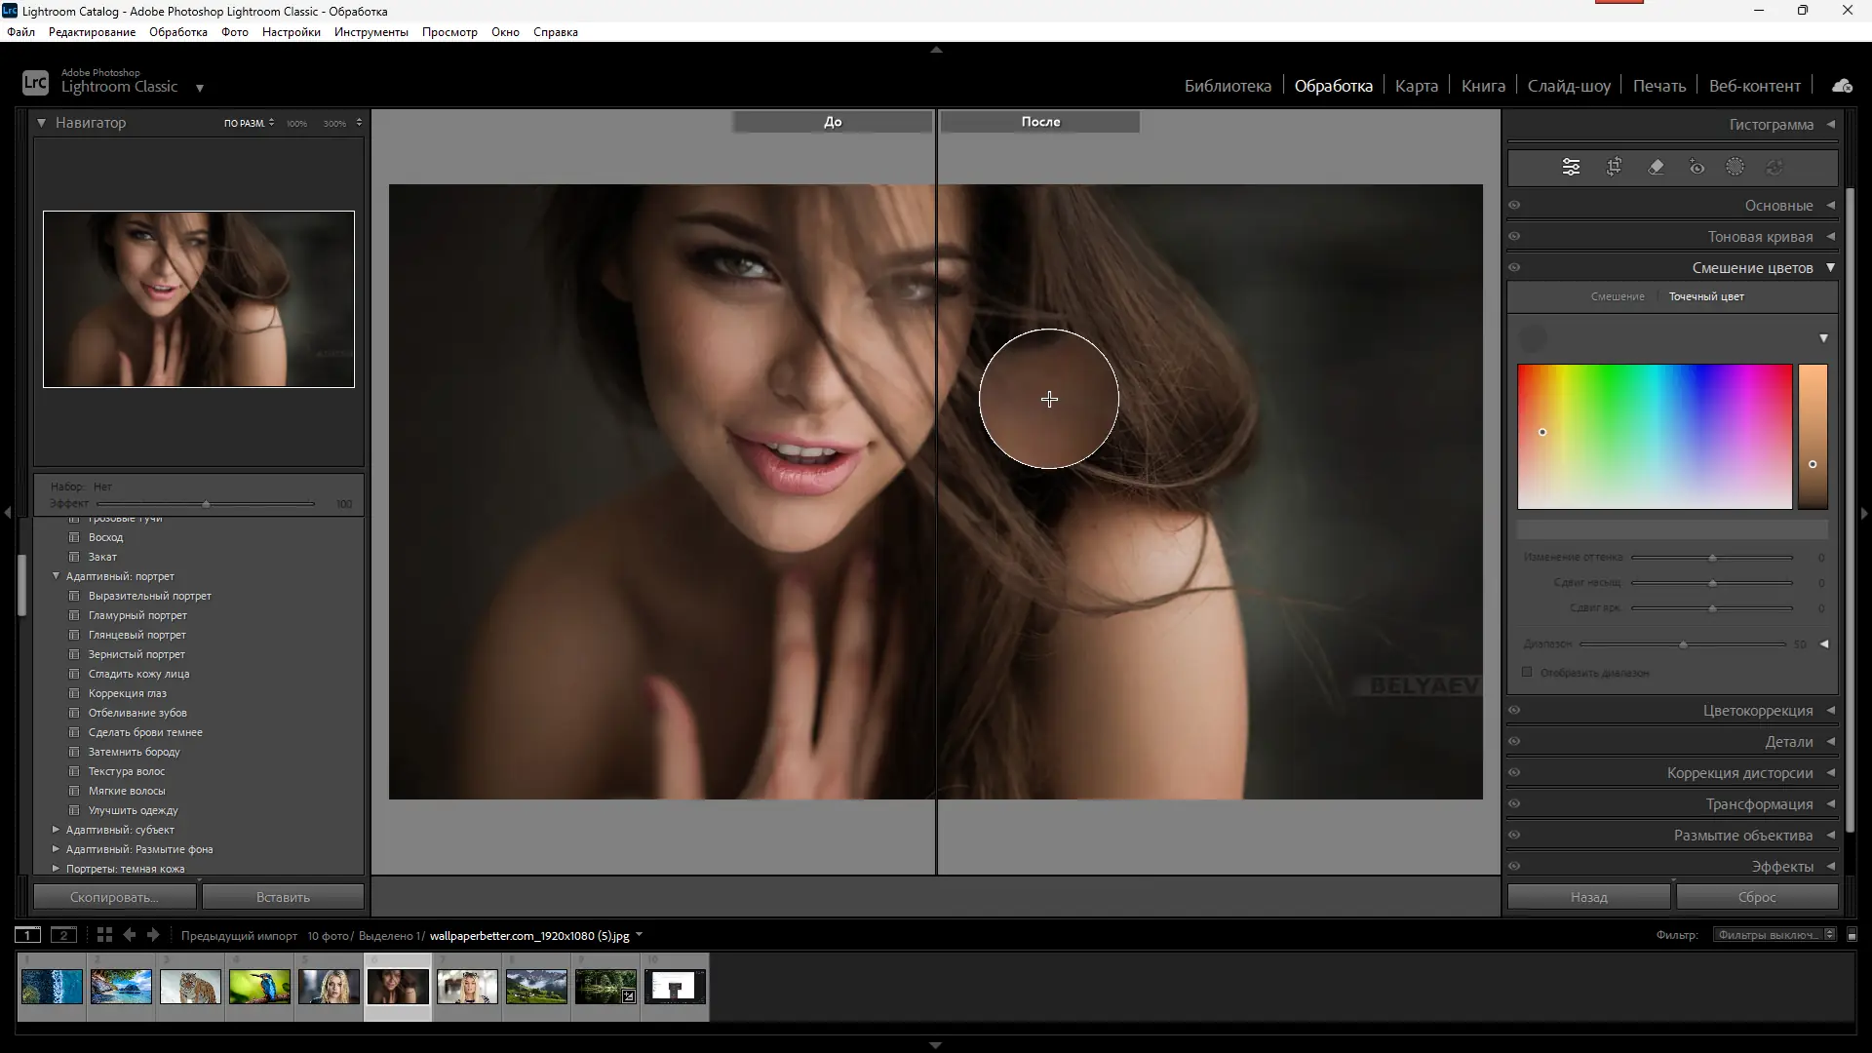The image size is (1872, 1053).
Task: Open the Карта module
Action: coord(1416,86)
